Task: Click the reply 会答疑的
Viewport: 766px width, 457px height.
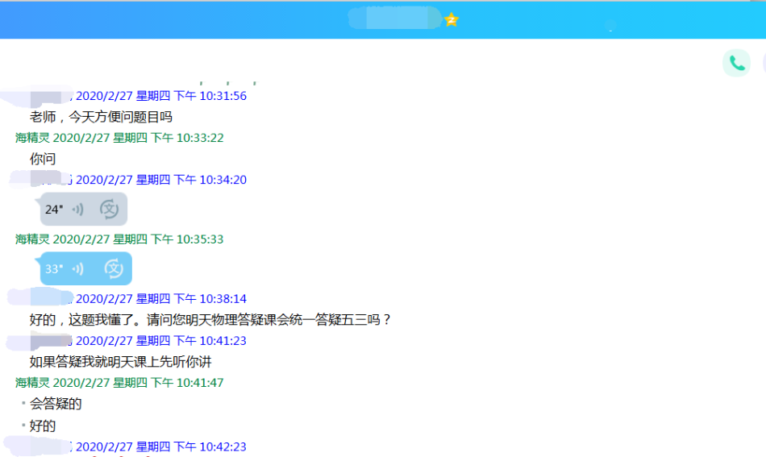Action: (x=56, y=404)
